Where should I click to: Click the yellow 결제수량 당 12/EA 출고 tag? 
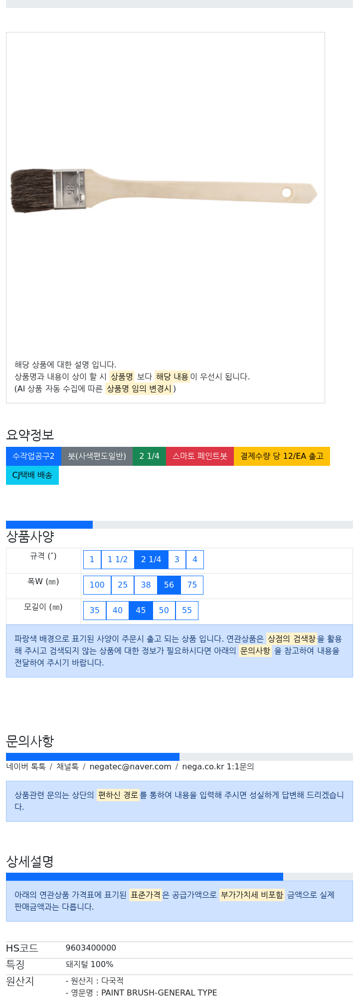point(282,456)
